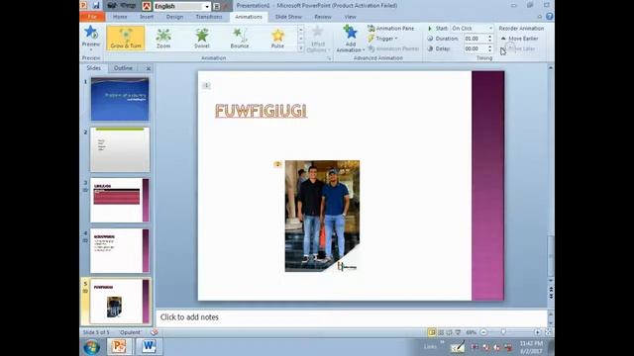The width and height of the screenshot is (634, 356).
Task: Select the photo of two men
Action: pyautogui.click(x=322, y=216)
